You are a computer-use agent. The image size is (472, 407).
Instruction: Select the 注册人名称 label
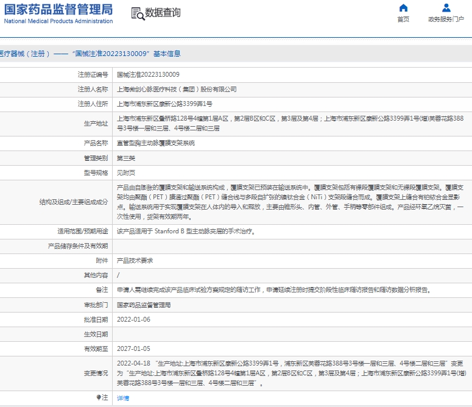tap(93, 90)
